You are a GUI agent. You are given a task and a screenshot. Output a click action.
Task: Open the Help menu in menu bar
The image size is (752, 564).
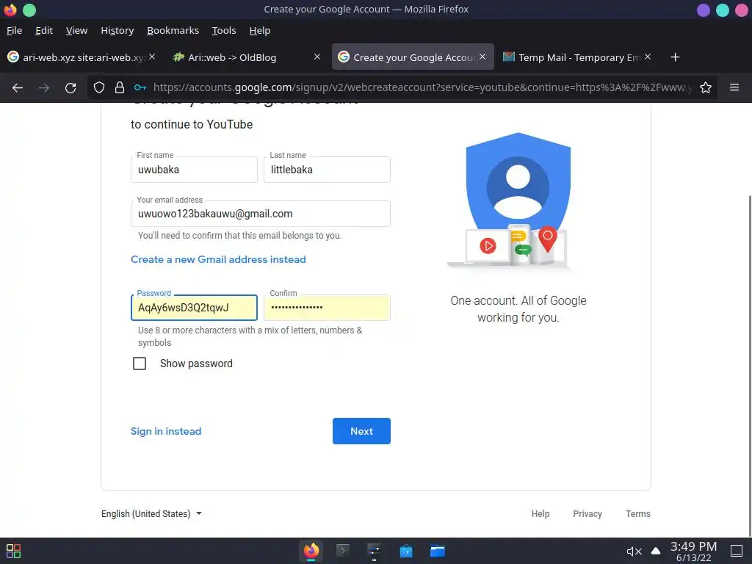260,30
